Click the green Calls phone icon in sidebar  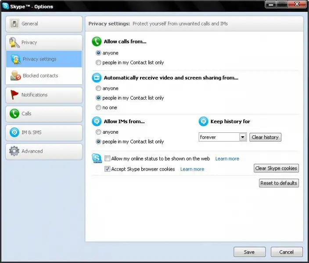pyautogui.click(x=14, y=114)
